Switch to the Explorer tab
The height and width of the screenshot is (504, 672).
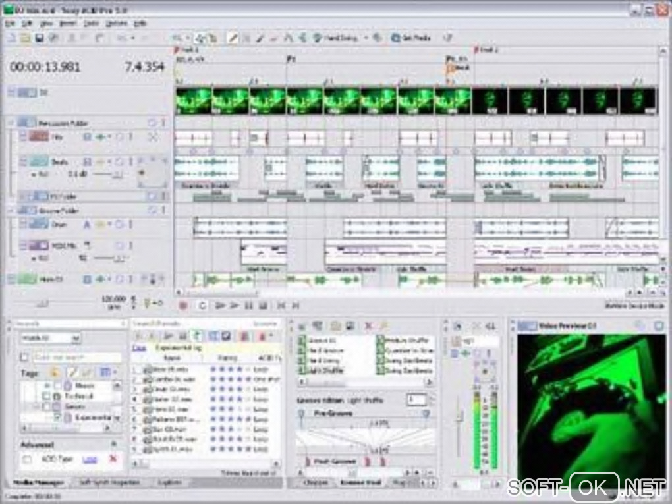point(170,482)
